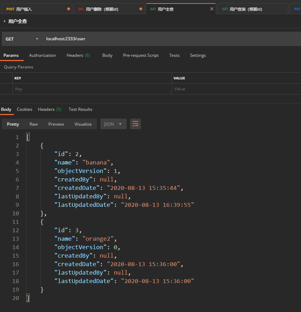Switch to the DEL 用户删除 tab
301x312 pixels.
106,9
